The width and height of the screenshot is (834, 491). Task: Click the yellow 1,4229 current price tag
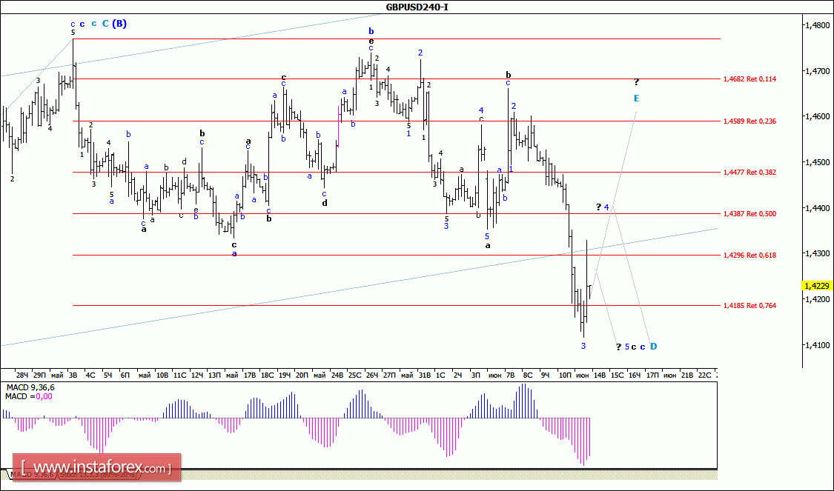point(816,286)
